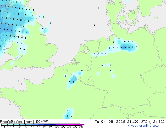The image size is (166, 128).
Task: Click the date '04-08-2026' text
Action: [x=113, y=122]
